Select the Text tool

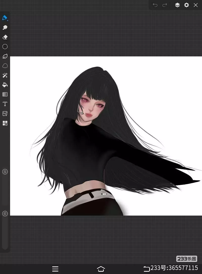(5, 104)
